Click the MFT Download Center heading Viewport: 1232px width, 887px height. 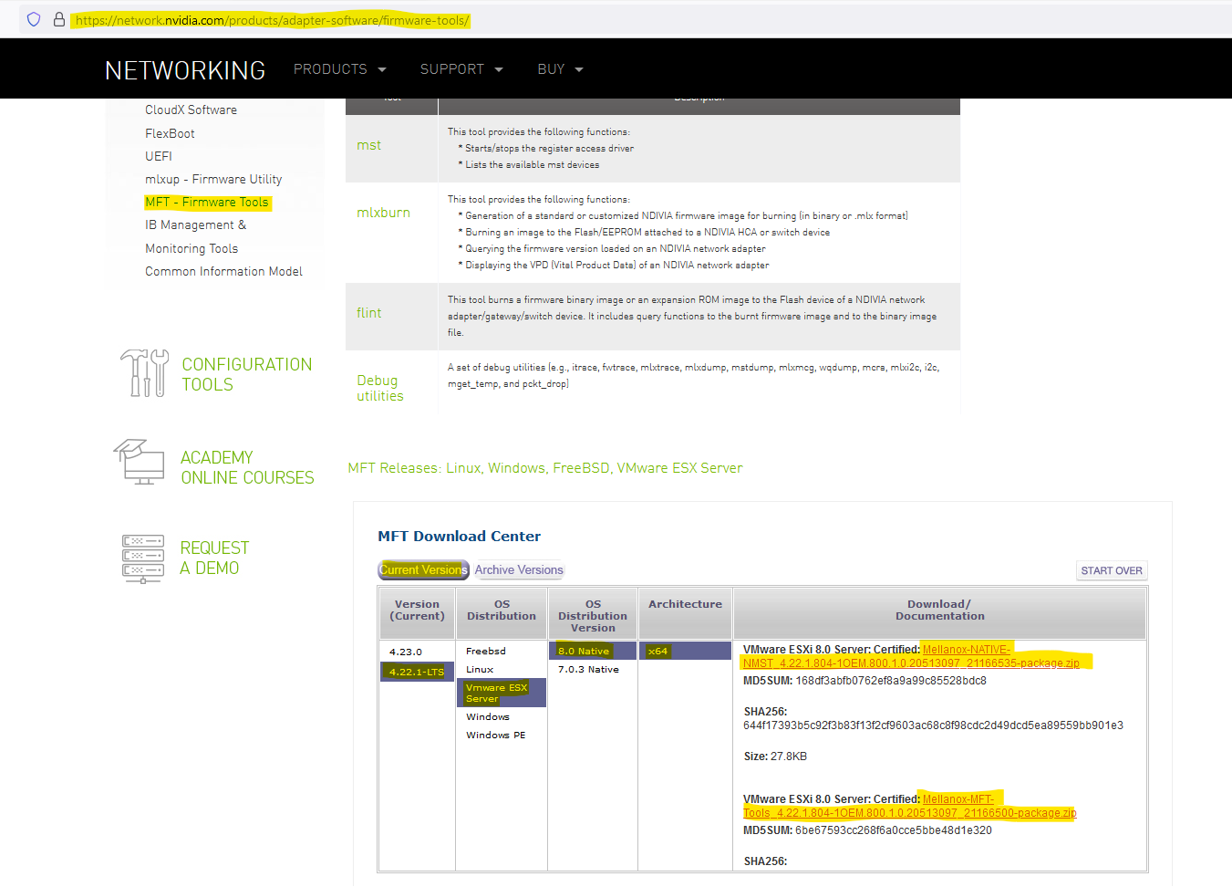(459, 536)
